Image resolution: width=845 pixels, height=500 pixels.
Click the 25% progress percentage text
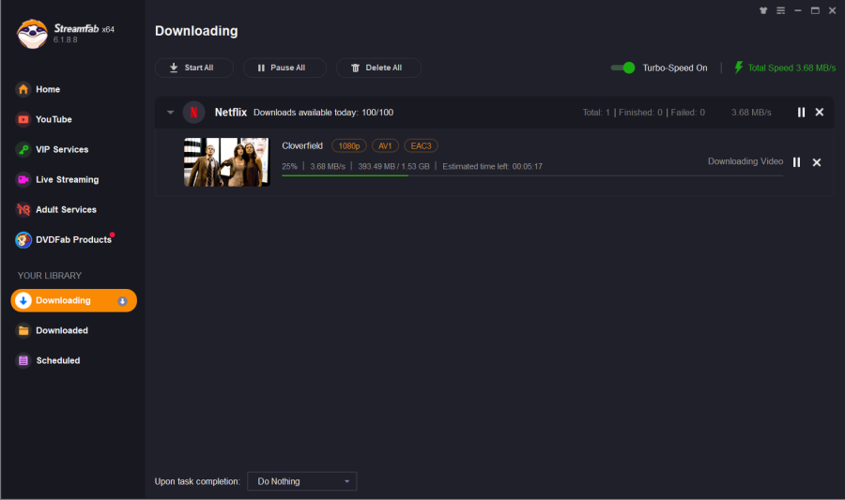289,166
